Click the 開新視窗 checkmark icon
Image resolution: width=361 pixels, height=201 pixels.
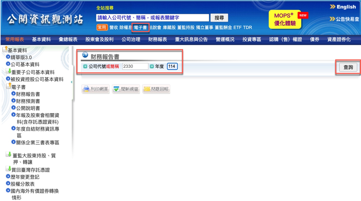117,89
